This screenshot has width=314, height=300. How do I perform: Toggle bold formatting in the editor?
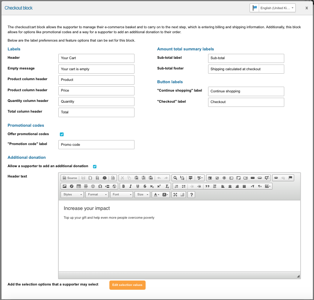(123, 186)
